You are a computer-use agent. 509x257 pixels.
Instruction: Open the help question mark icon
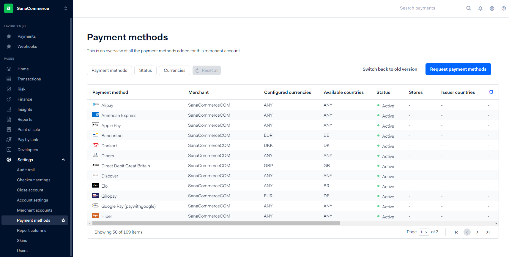tap(504, 8)
